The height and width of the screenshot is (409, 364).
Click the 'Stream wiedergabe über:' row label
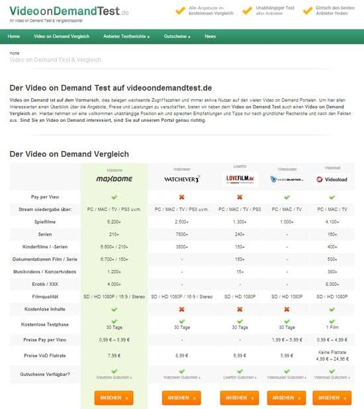pos(45,209)
